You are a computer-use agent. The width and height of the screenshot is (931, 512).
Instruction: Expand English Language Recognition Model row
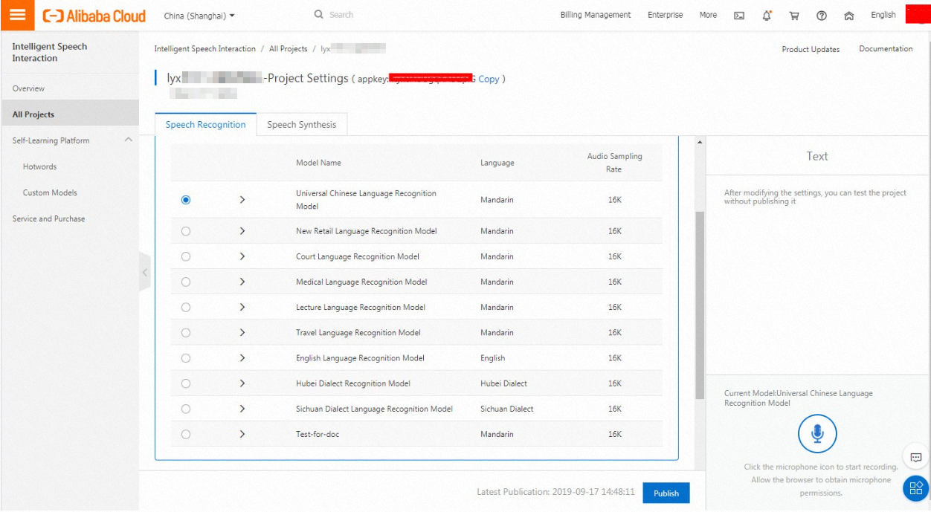point(242,357)
